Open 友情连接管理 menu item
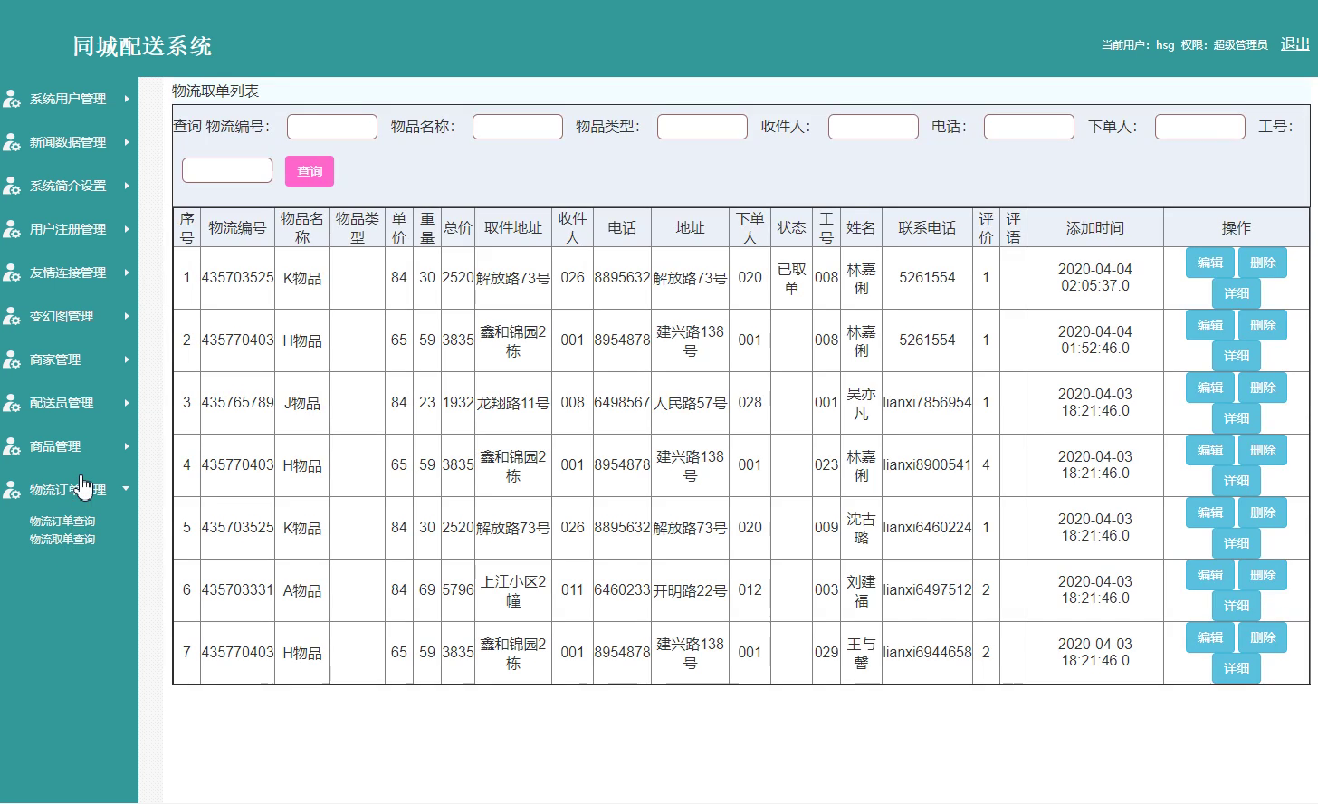This screenshot has width=1318, height=804. pos(68,273)
